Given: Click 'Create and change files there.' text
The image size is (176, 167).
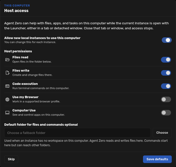Looking at the screenshot, I should [32, 75].
